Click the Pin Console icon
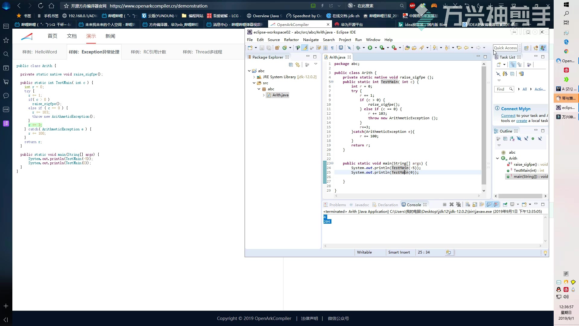 point(505,204)
